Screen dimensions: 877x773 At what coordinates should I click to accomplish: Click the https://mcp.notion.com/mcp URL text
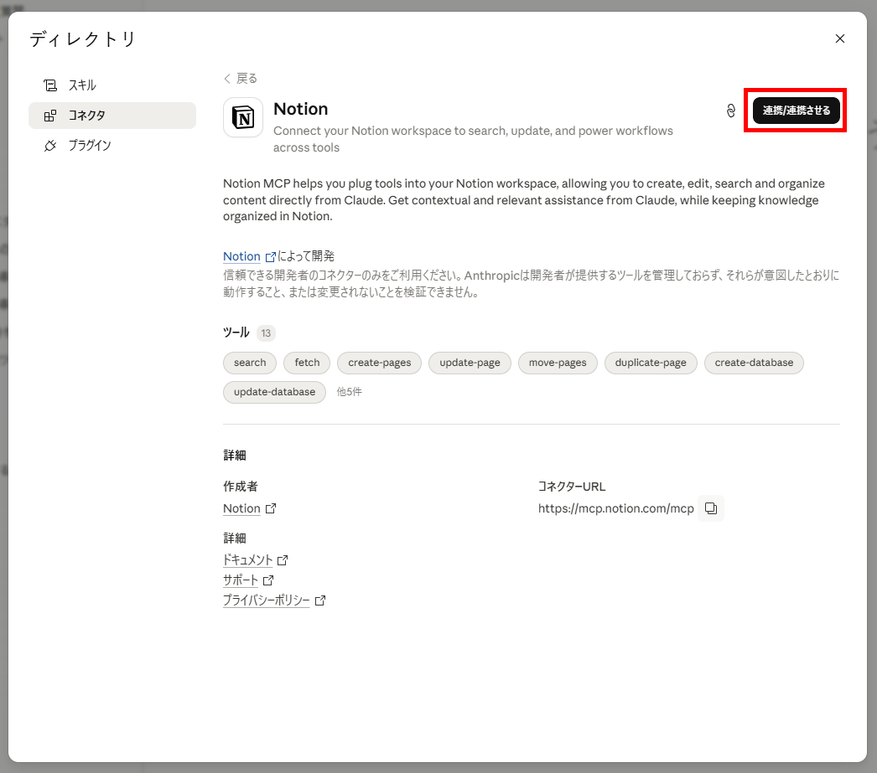click(x=615, y=508)
